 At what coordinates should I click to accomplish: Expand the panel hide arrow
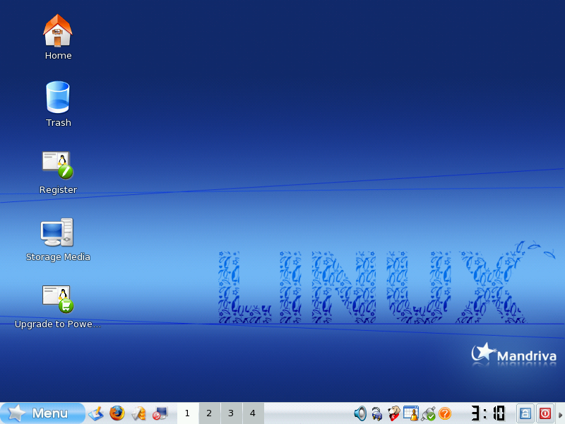pos(561,413)
